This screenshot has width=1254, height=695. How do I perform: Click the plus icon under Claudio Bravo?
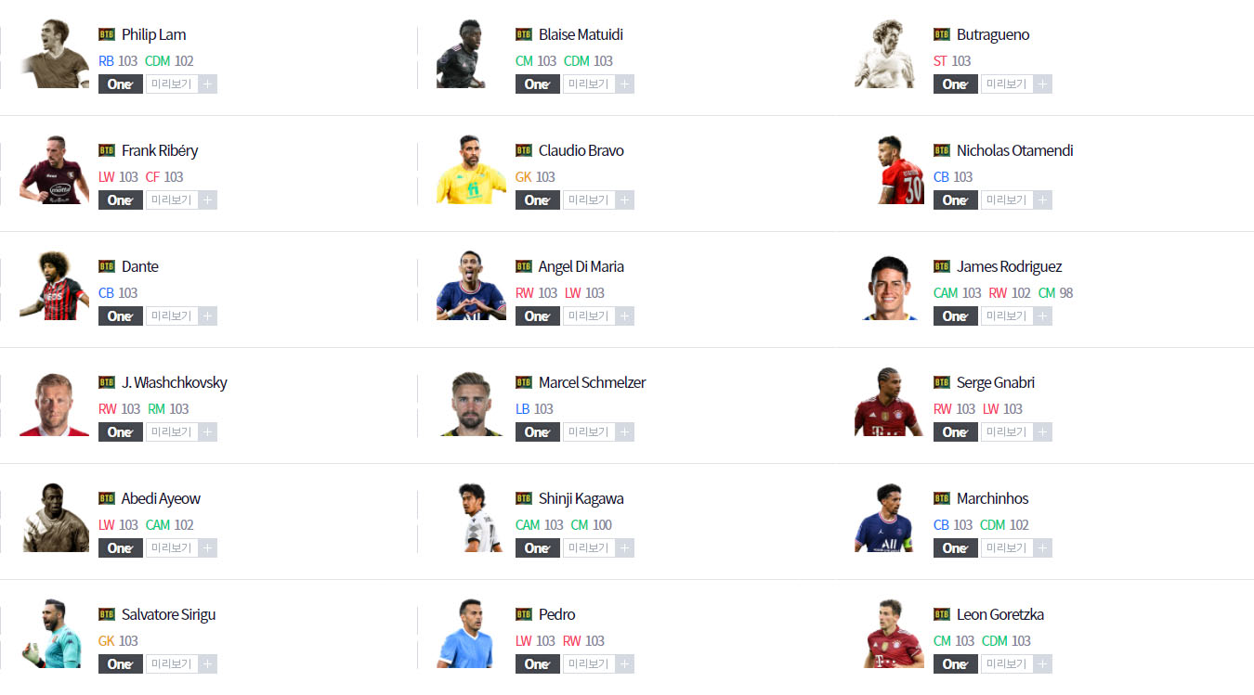[x=625, y=200]
